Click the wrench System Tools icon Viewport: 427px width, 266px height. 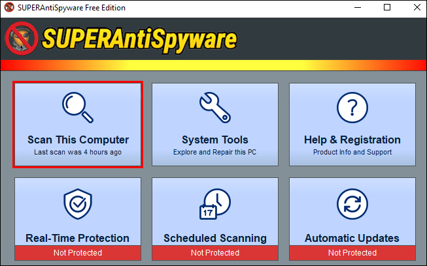pyautogui.click(x=215, y=108)
